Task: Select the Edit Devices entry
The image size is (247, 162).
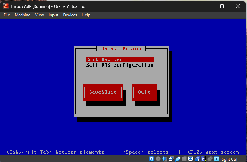Action: click(120, 59)
